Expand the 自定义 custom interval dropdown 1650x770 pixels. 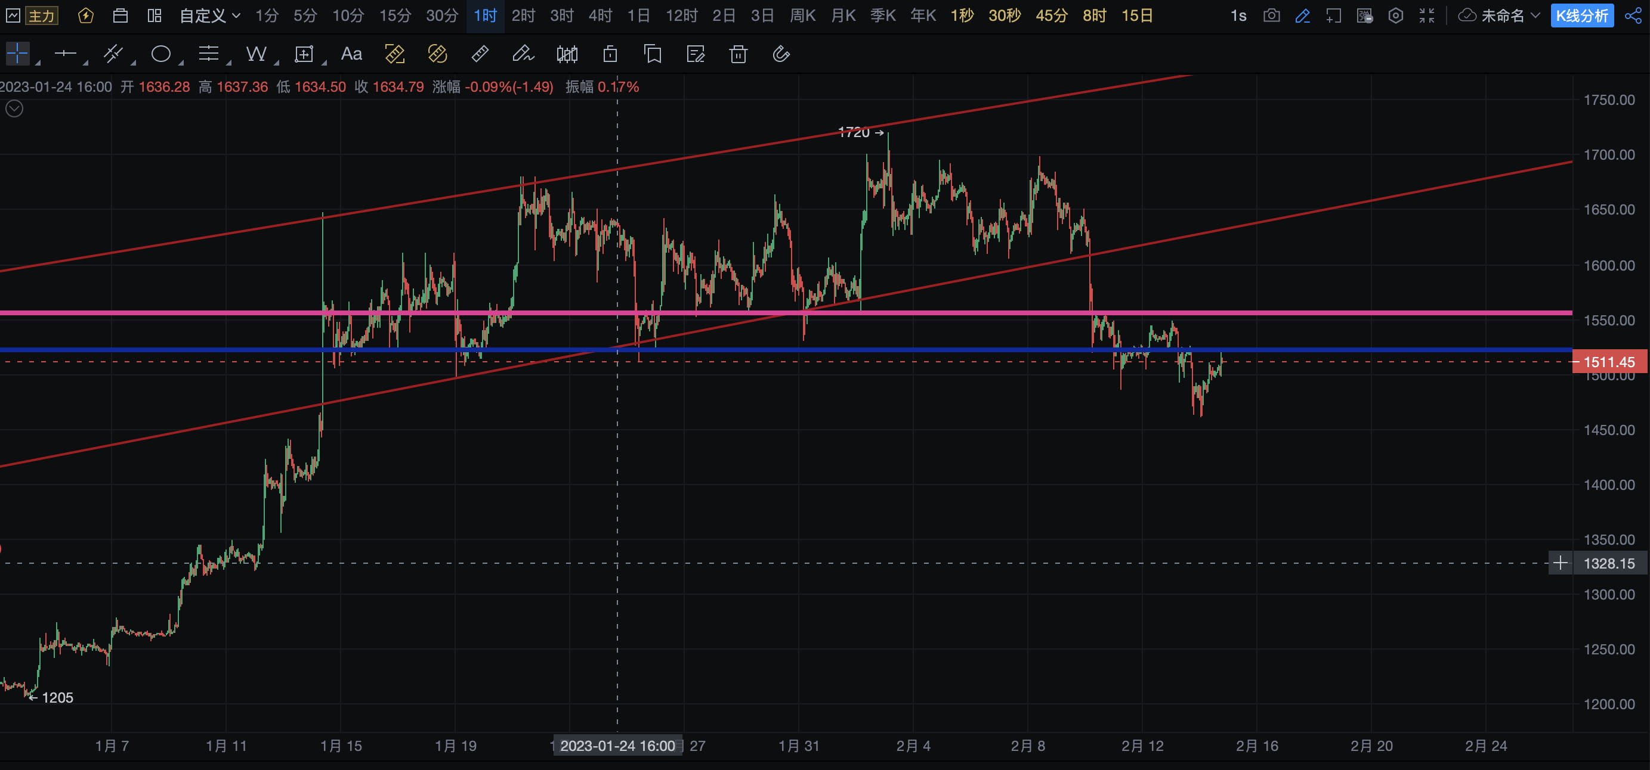(x=209, y=15)
